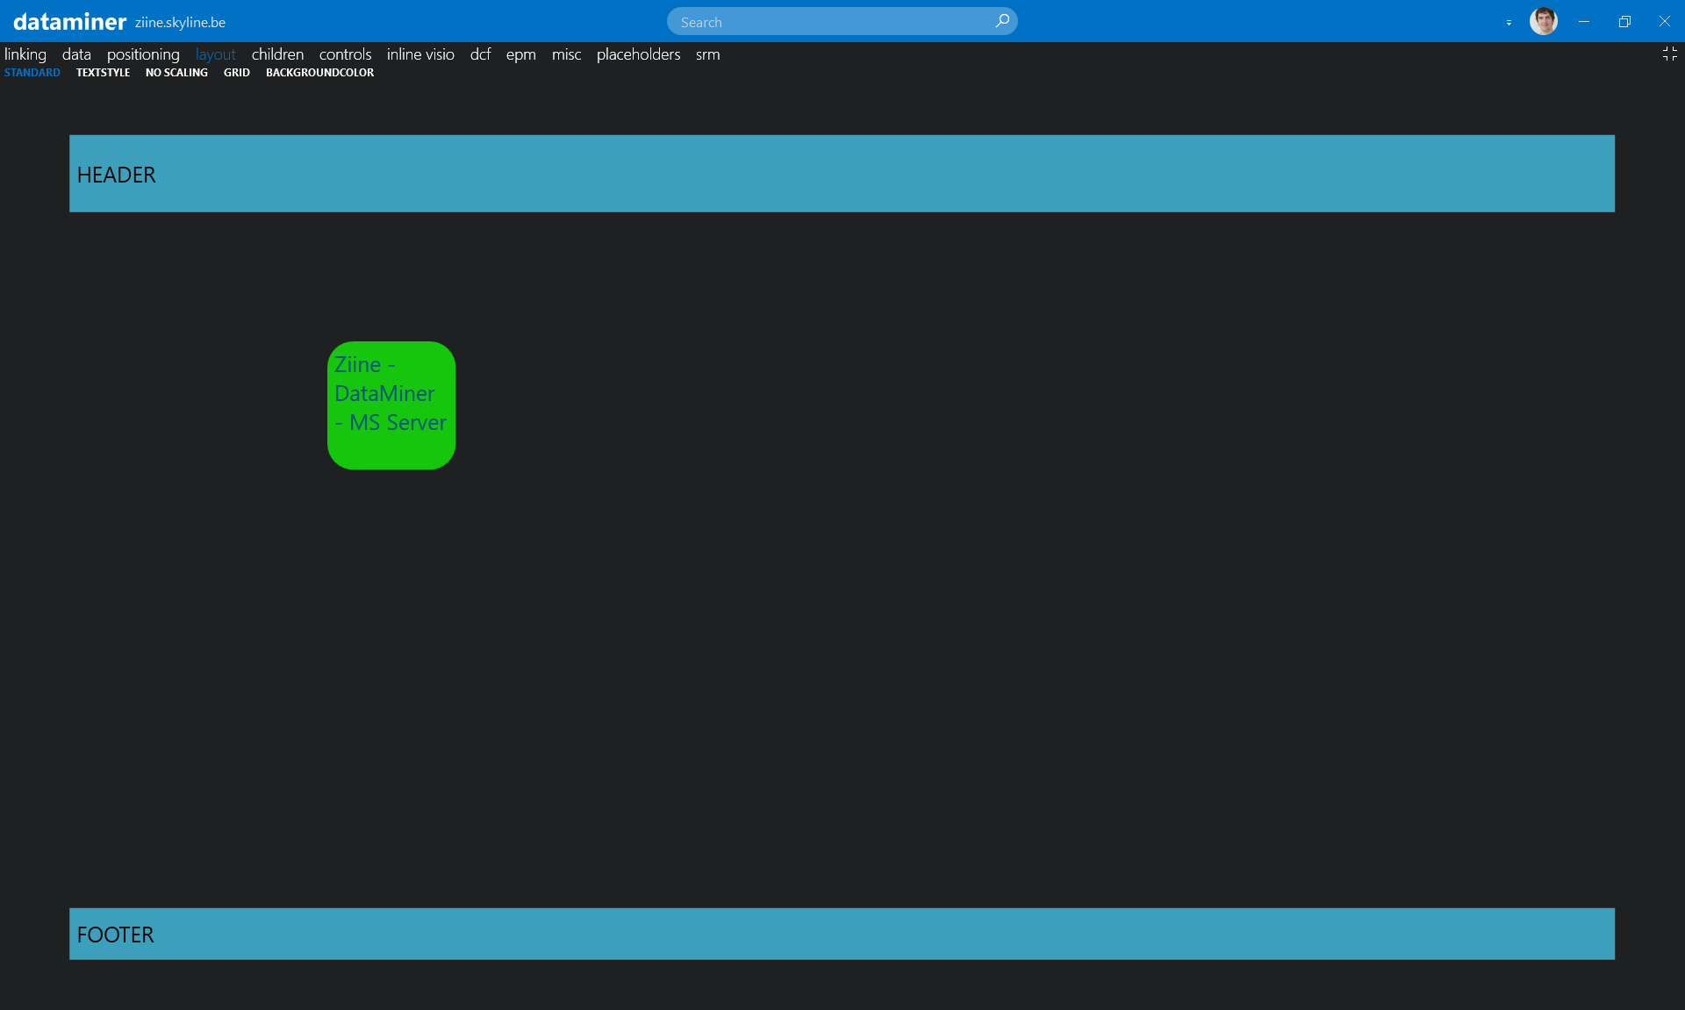This screenshot has height=1010, width=1685.
Task: Expand the small dropdown arrow beside avatar
Action: (1509, 23)
